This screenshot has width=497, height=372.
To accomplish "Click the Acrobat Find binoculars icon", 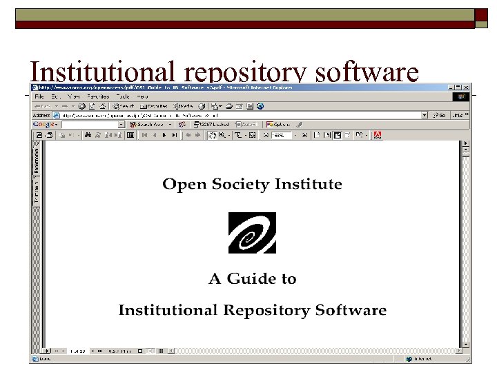I will (x=88, y=136).
